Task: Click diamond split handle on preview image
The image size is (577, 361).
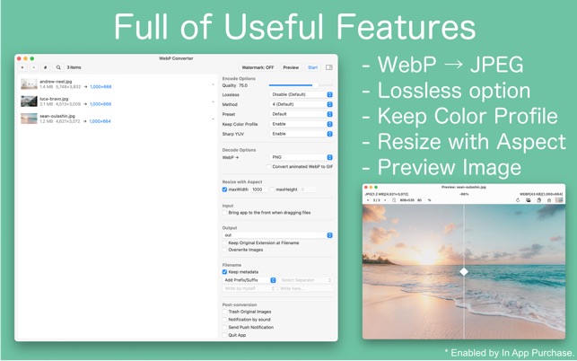Action: click(x=464, y=271)
